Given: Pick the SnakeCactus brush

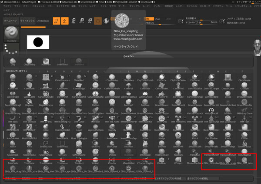Looking at the screenshot, I should pyautogui.click(x=244, y=144).
